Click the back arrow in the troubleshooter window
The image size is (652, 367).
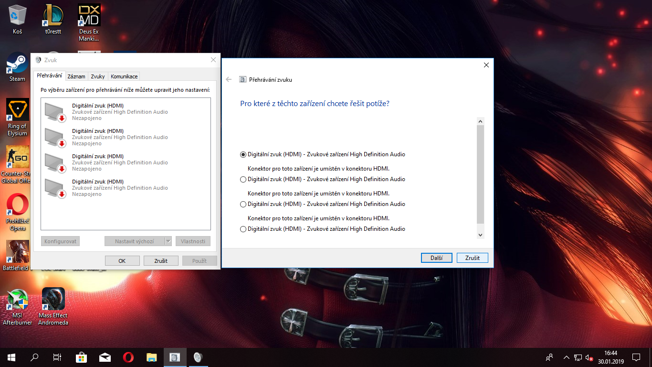(229, 79)
